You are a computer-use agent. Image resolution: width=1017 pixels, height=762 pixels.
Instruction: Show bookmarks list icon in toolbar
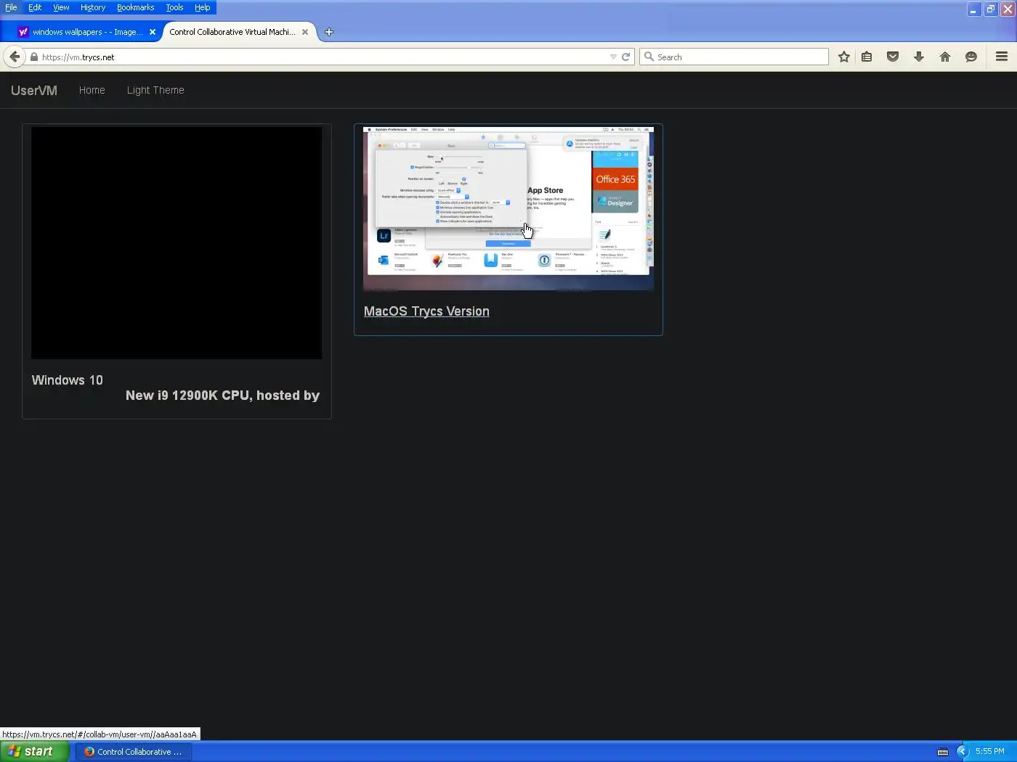(867, 57)
